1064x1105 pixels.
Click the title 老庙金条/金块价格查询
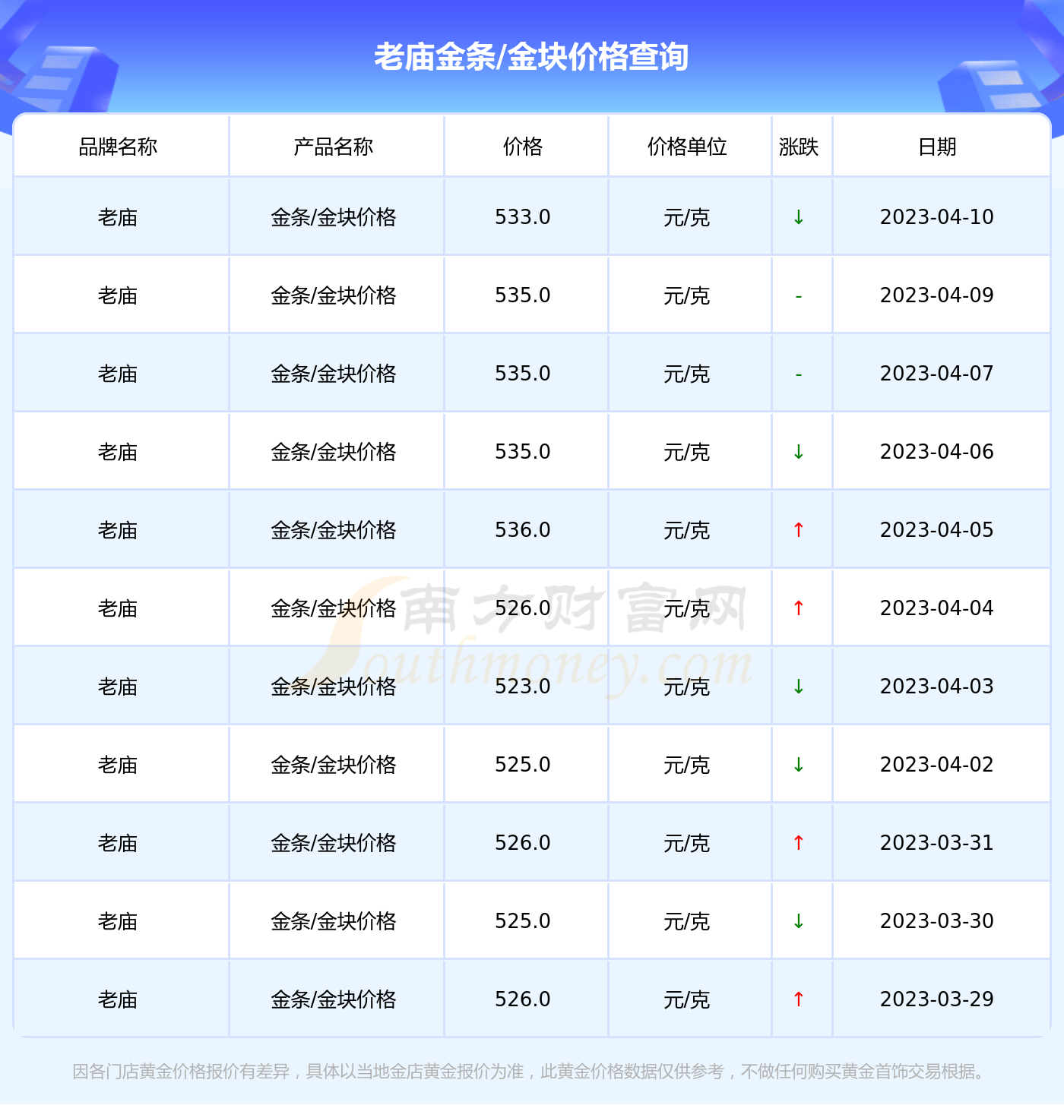[531, 57]
